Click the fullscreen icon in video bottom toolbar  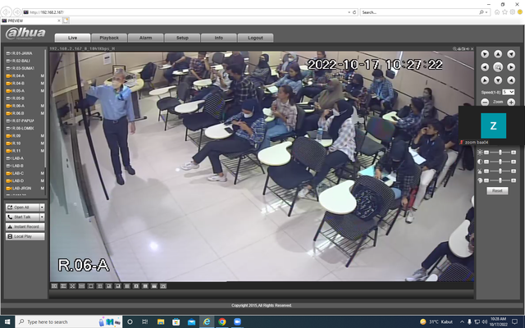tap(73, 286)
